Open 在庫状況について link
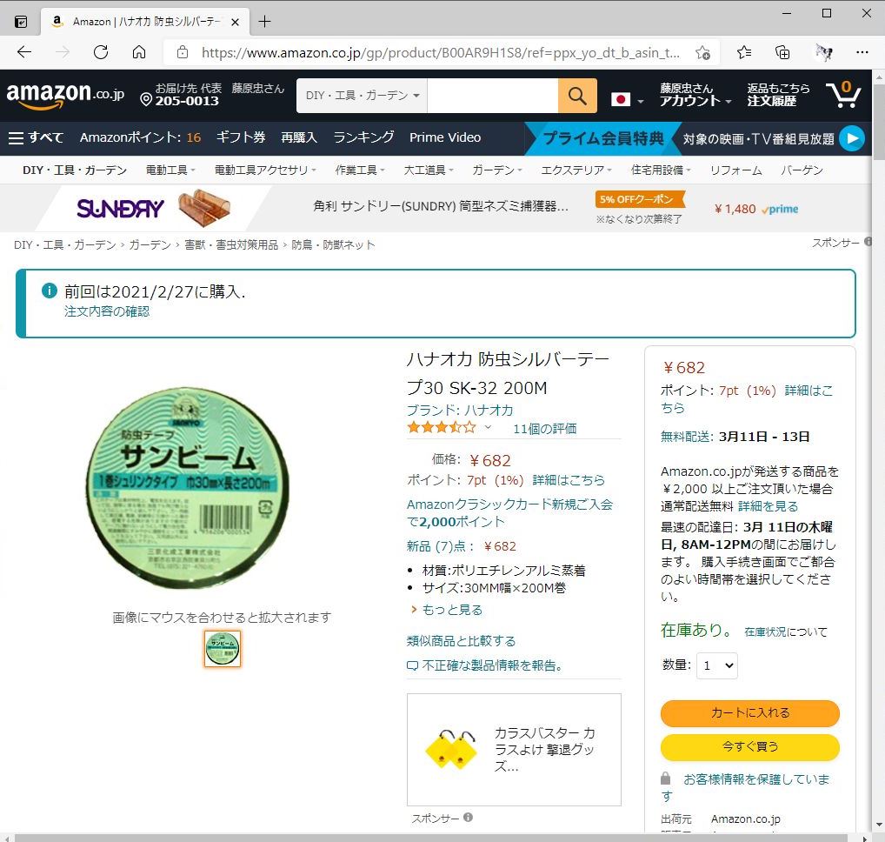 click(786, 631)
